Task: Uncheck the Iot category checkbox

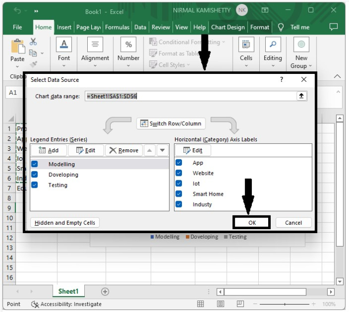Action: (178, 183)
